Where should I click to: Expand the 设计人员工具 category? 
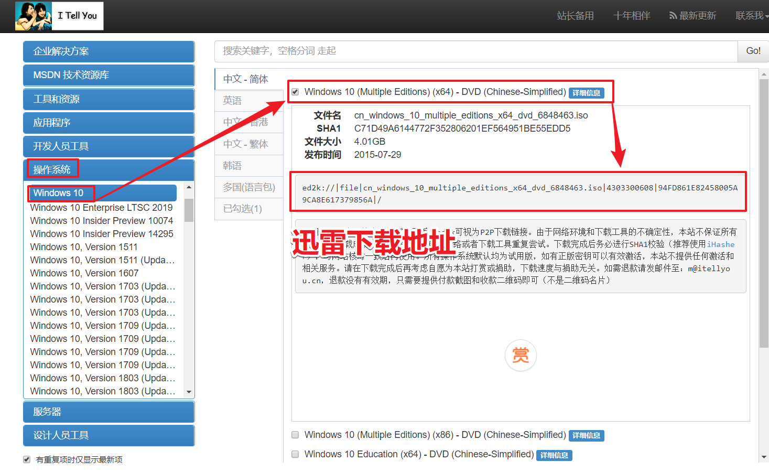click(x=109, y=435)
